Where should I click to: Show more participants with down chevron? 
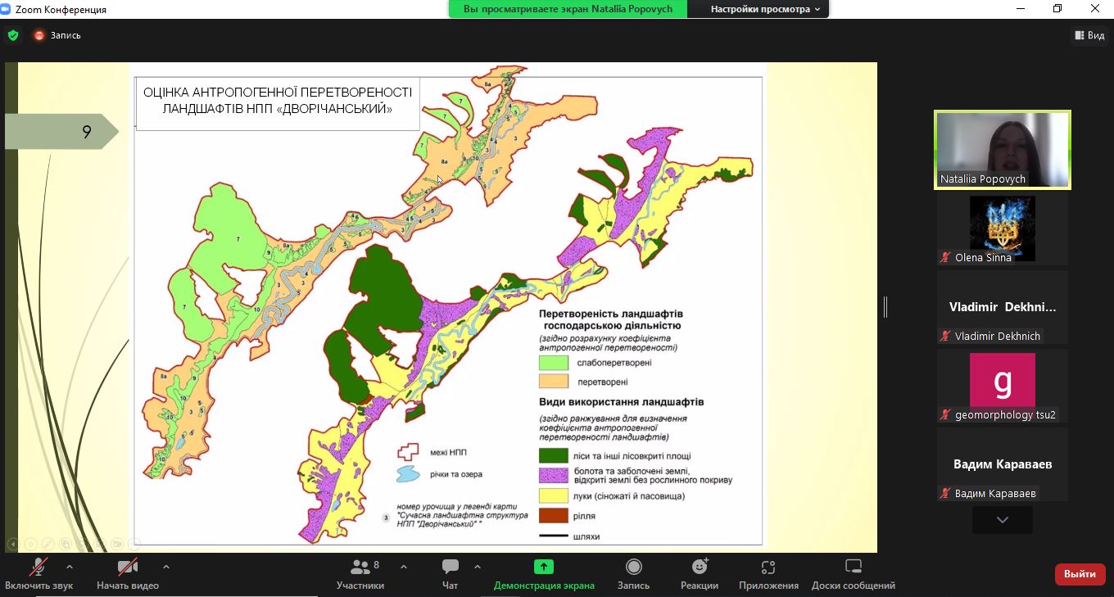tap(1002, 520)
